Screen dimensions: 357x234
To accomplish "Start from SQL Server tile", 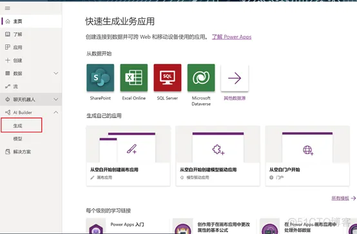I will click(168, 78).
